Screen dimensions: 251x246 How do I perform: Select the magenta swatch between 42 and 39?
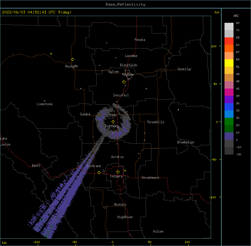[x=229, y=92]
